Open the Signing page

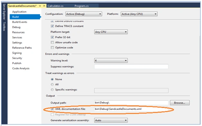tap(17, 53)
